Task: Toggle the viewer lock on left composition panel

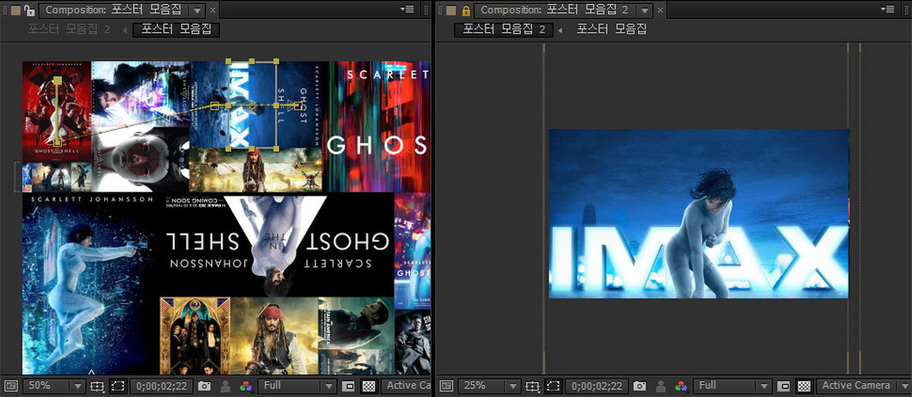Action: [28, 10]
